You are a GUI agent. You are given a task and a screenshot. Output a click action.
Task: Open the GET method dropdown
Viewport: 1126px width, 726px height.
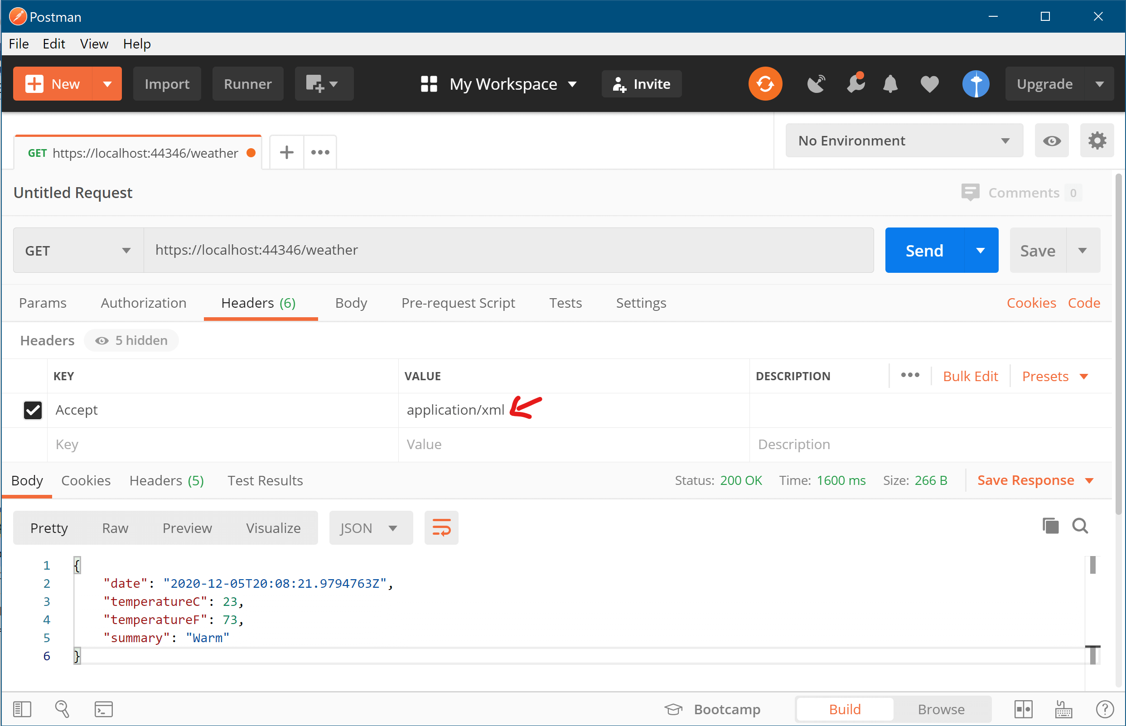pyautogui.click(x=78, y=250)
